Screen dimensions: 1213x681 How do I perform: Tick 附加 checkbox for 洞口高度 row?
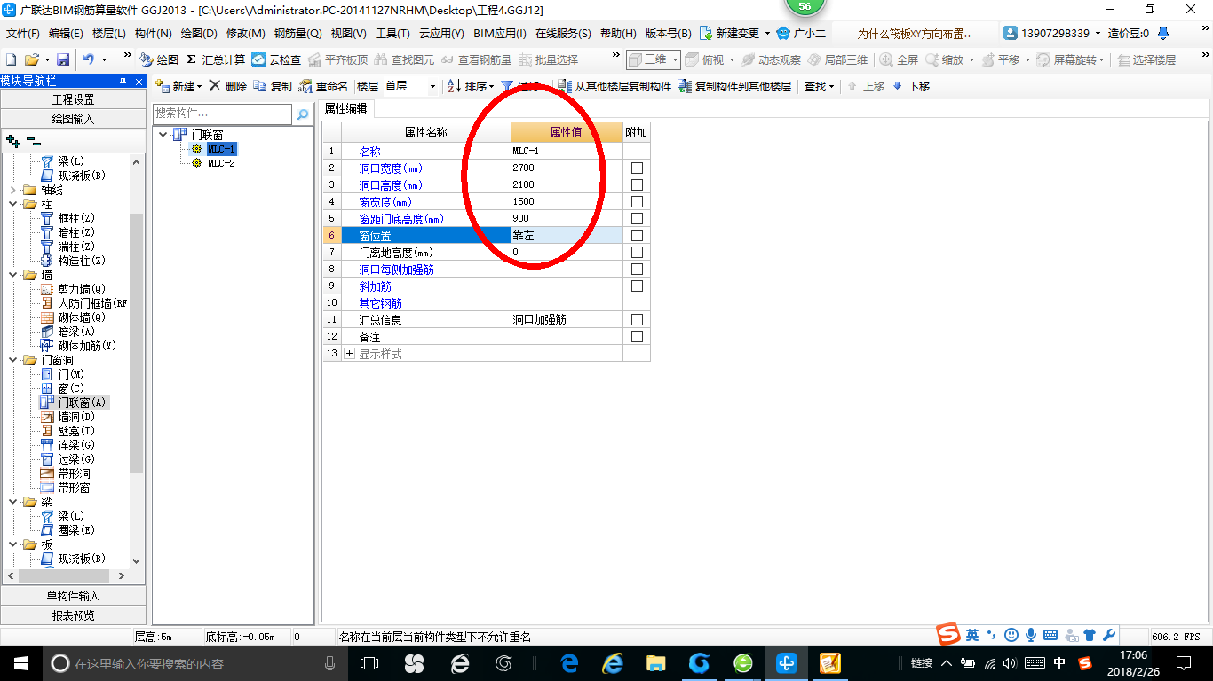[637, 185]
